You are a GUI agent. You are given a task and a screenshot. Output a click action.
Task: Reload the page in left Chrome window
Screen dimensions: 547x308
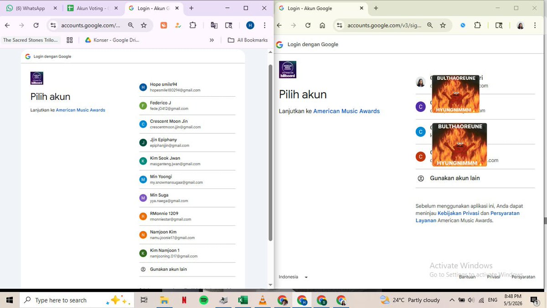(36, 26)
